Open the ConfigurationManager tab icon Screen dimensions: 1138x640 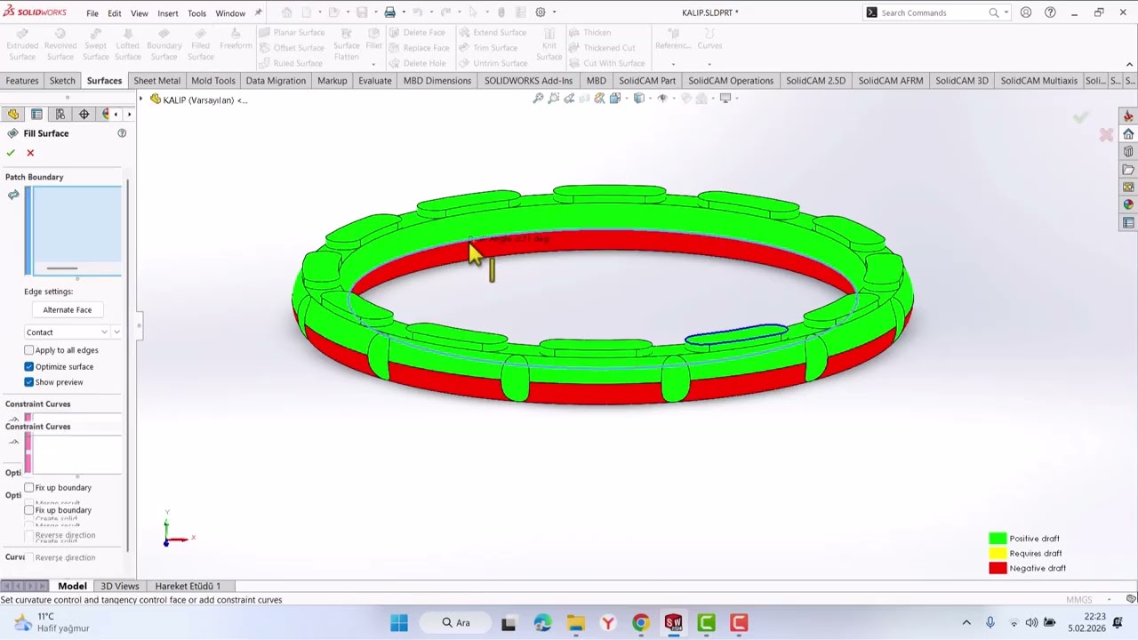pyautogui.click(x=60, y=114)
